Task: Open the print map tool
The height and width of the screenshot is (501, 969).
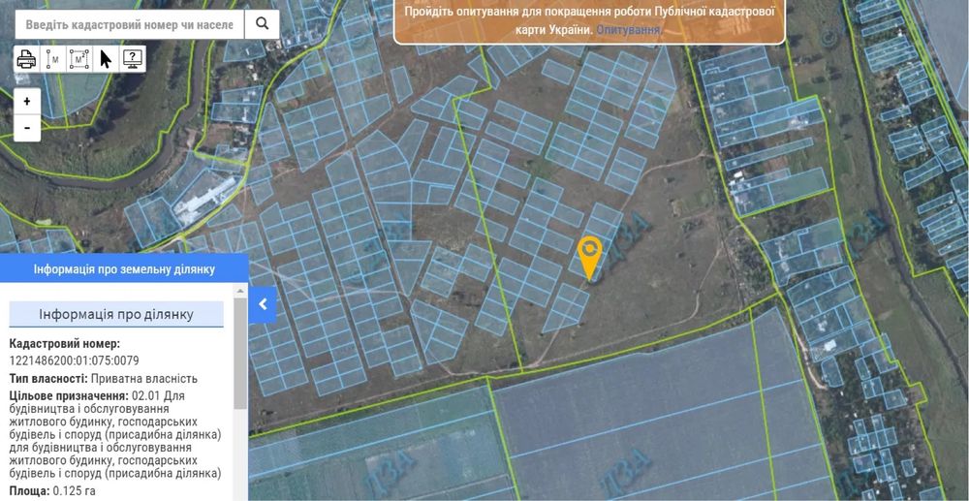Action: [x=26, y=59]
